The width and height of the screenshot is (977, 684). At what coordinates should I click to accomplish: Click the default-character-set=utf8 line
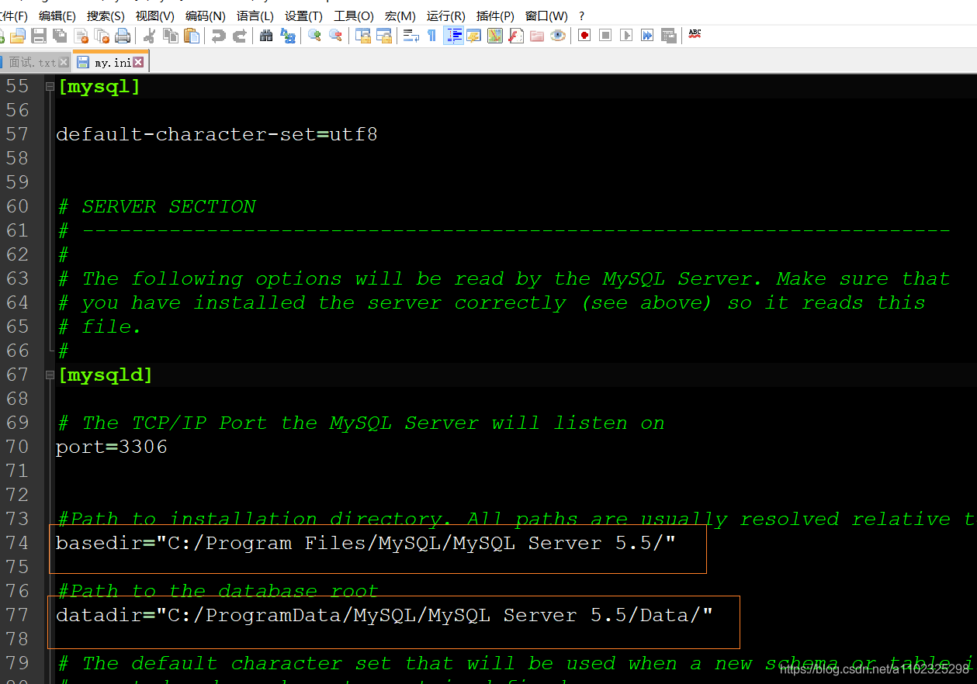(x=217, y=134)
